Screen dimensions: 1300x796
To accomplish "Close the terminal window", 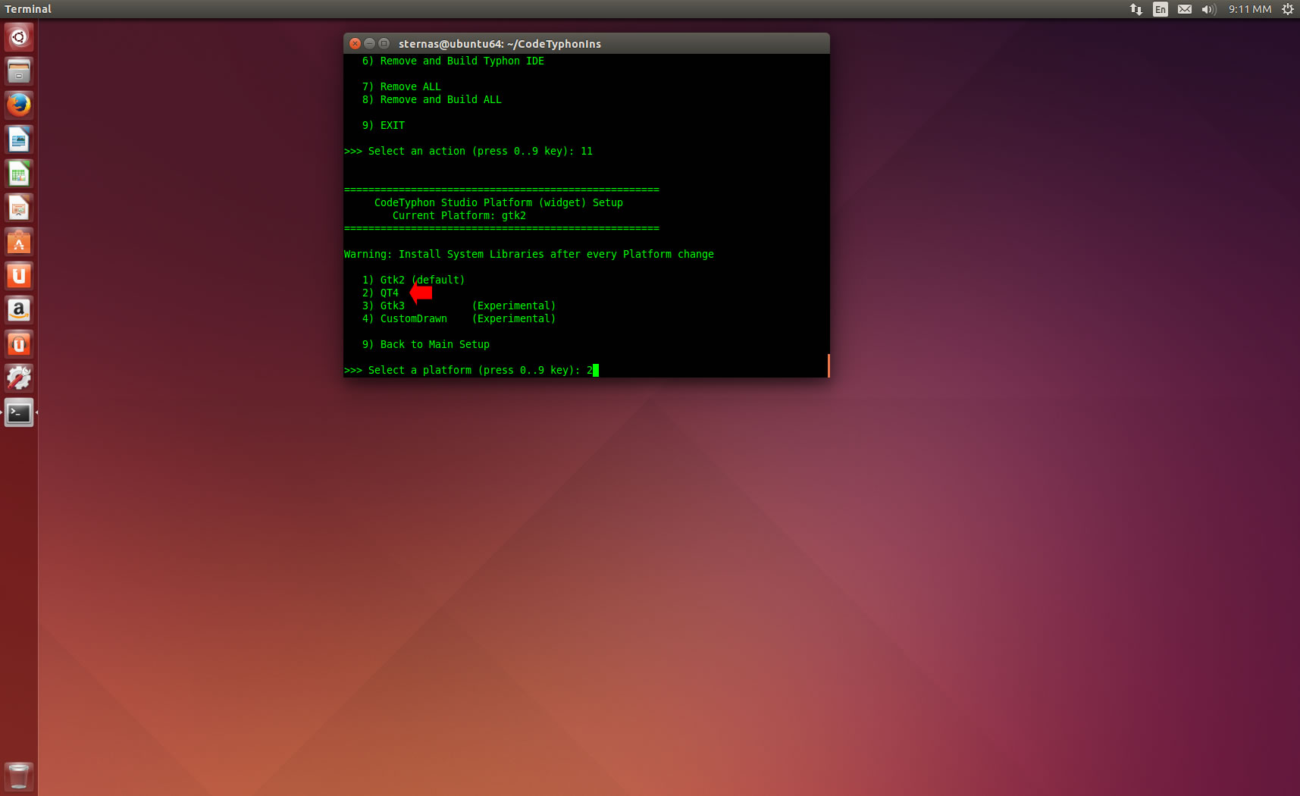I will click(x=356, y=44).
